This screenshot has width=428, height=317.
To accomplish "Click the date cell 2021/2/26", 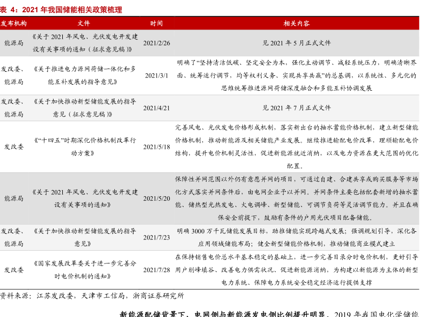I will (x=157, y=43).
